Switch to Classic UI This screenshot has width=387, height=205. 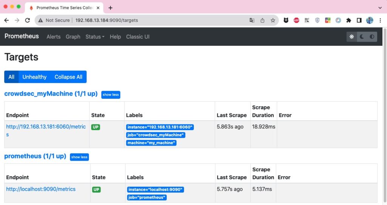[x=138, y=37]
